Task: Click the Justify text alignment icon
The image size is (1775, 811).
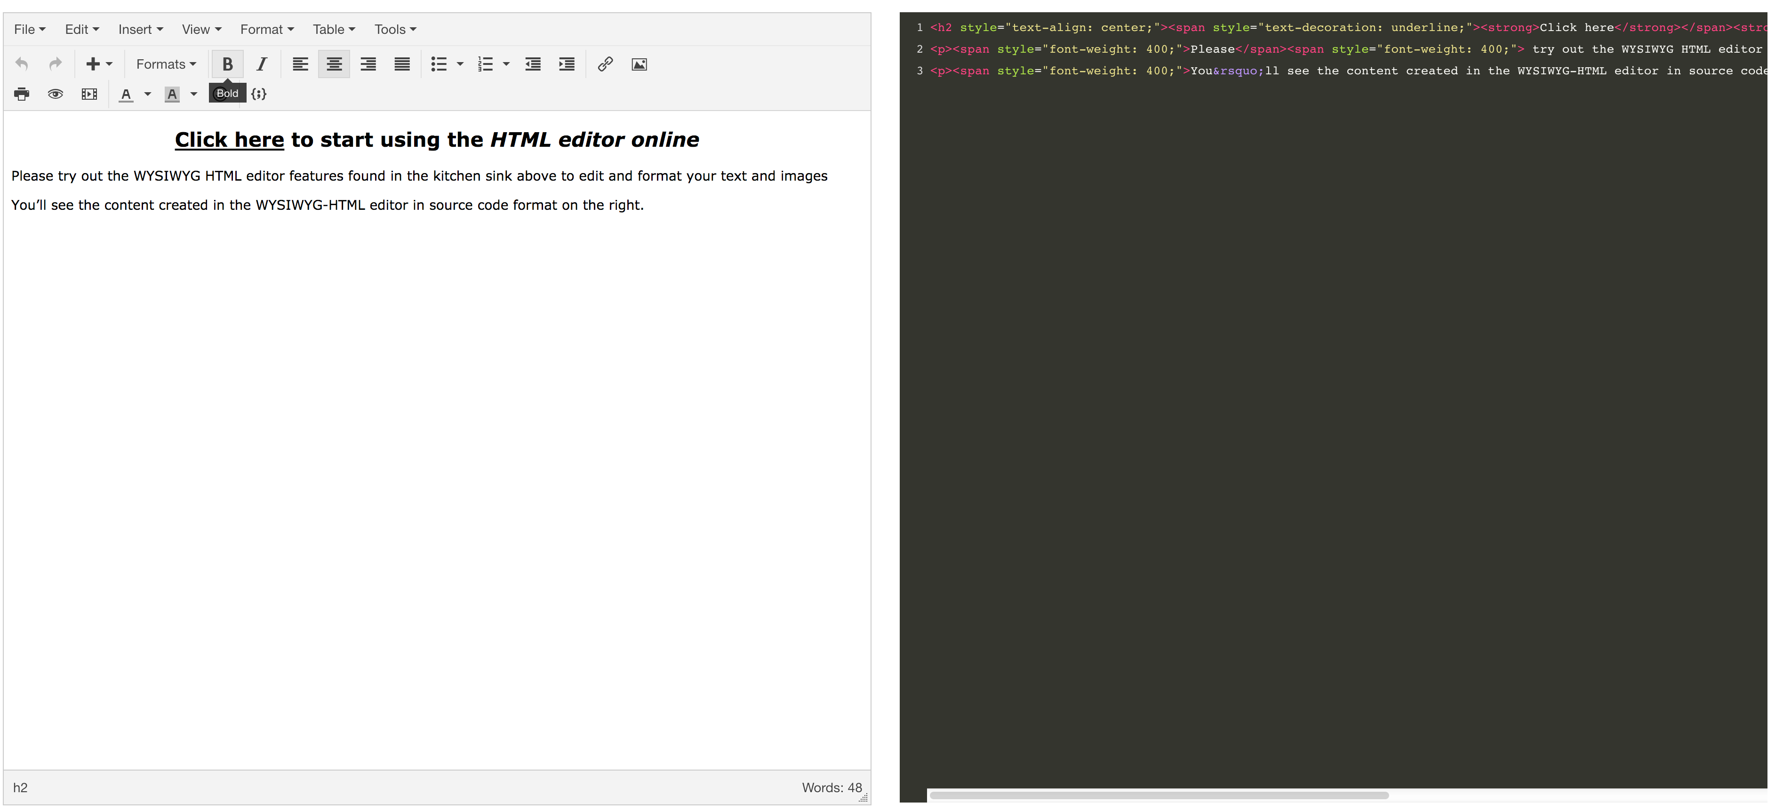Action: coord(402,64)
